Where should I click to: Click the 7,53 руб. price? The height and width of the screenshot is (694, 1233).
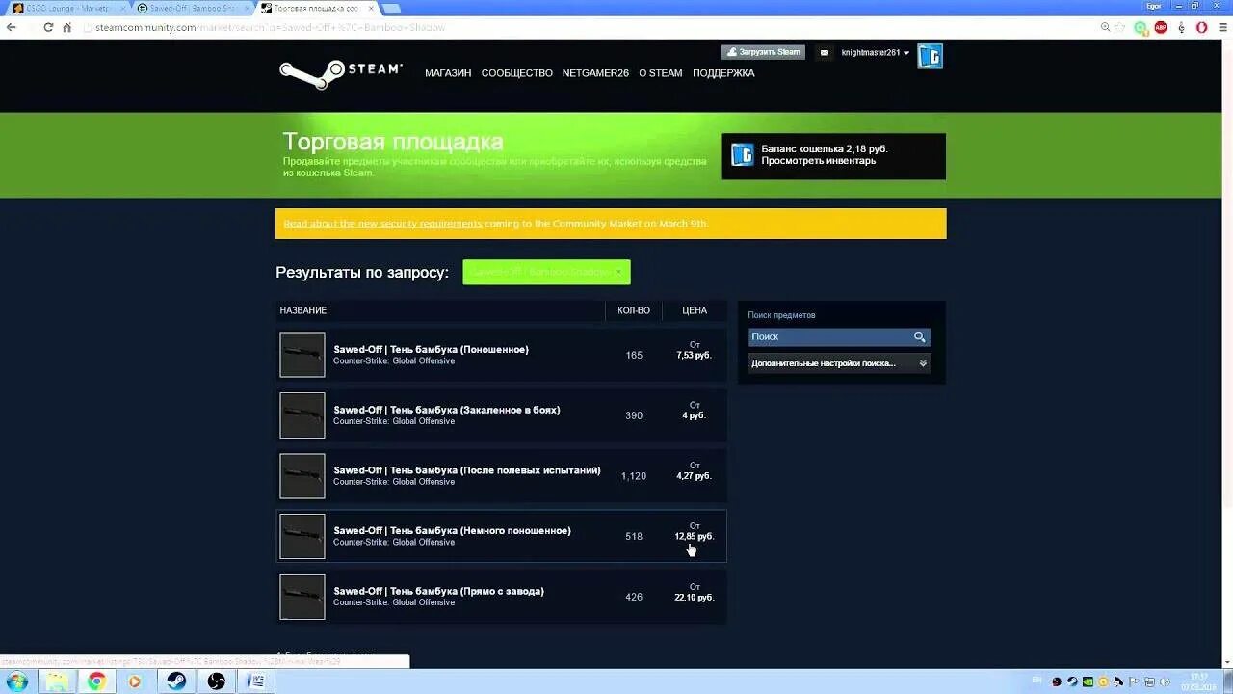pyautogui.click(x=695, y=356)
